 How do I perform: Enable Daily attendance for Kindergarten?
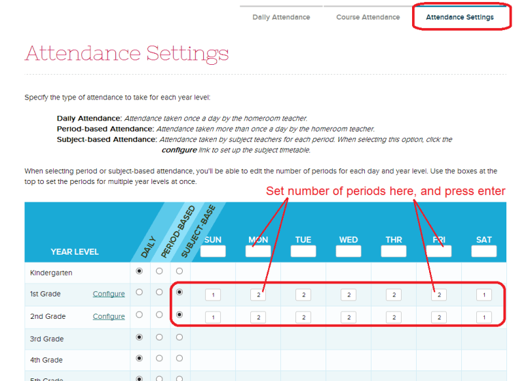140,271
